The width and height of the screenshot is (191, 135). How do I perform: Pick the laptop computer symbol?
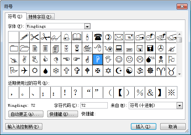coord(119,48)
